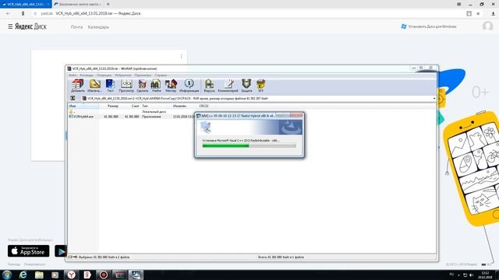
Task: Switch to the VCR_Hyb browser tab
Action: tap(26, 4)
